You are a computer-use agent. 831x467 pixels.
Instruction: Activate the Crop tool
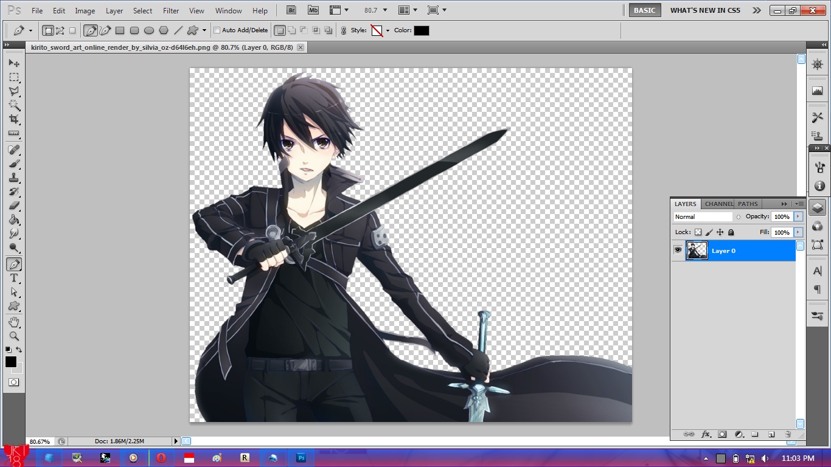pos(14,119)
